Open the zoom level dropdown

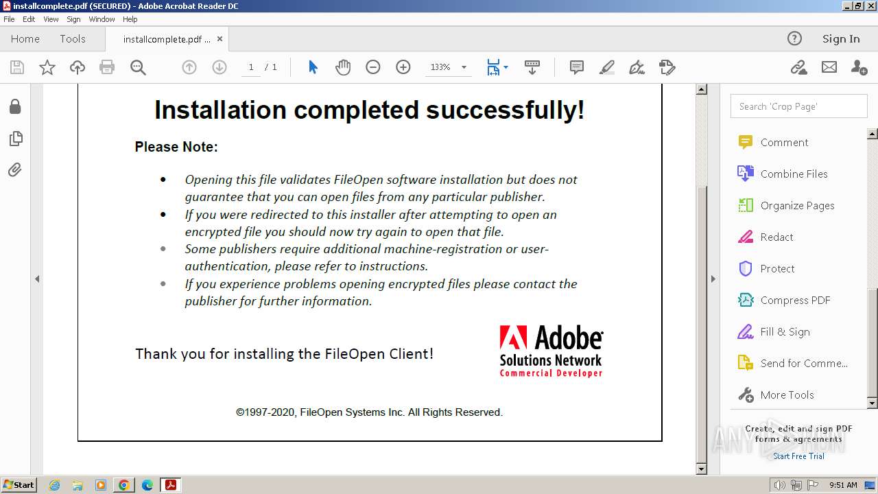coord(464,67)
